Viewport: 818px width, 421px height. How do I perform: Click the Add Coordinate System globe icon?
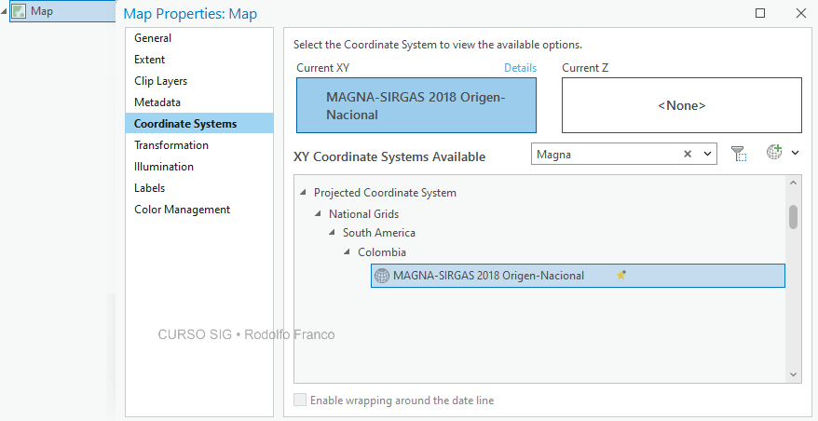coord(774,153)
